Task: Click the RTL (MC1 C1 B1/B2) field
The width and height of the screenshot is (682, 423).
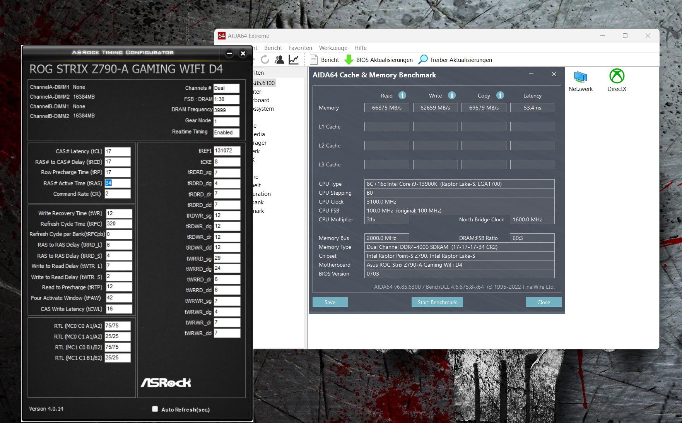Action: pyautogui.click(x=118, y=358)
